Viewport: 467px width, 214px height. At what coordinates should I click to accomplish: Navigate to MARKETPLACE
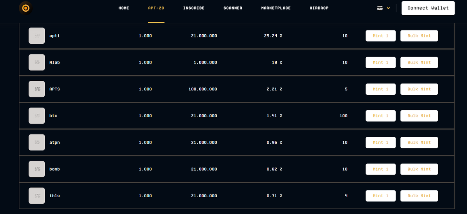(x=276, y=8)
